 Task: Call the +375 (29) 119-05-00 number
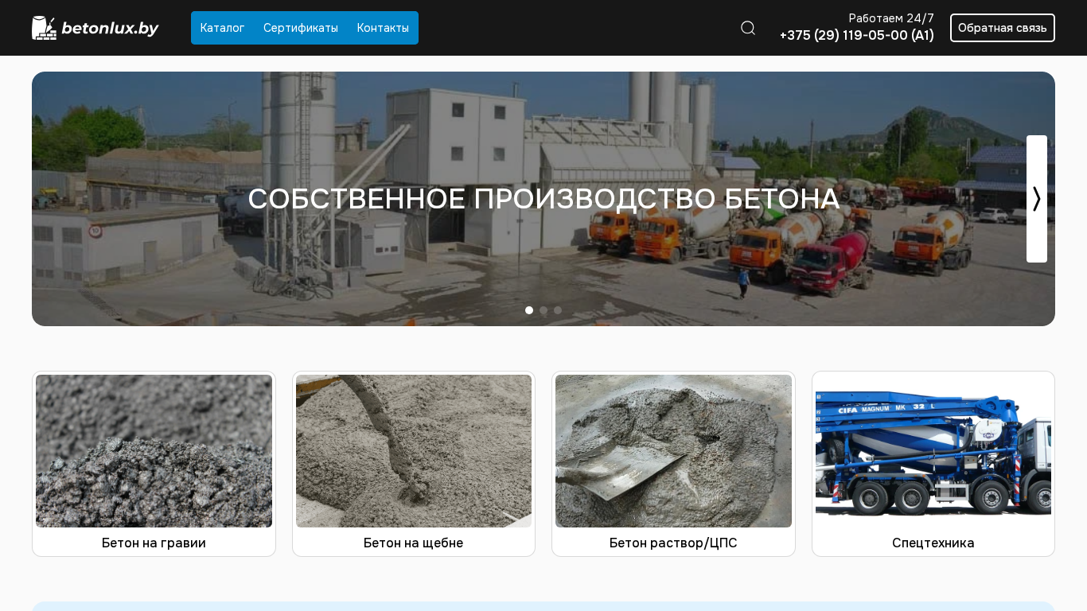pyautogui.click(x=857, y=35)
